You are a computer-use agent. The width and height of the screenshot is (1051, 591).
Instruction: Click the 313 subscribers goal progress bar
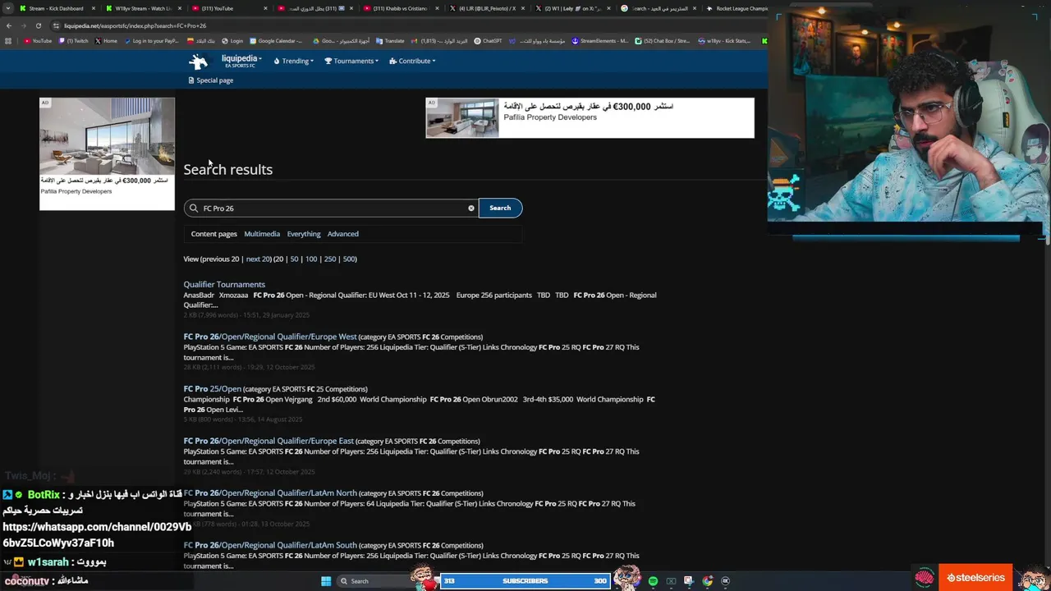[x=525, y=581]
